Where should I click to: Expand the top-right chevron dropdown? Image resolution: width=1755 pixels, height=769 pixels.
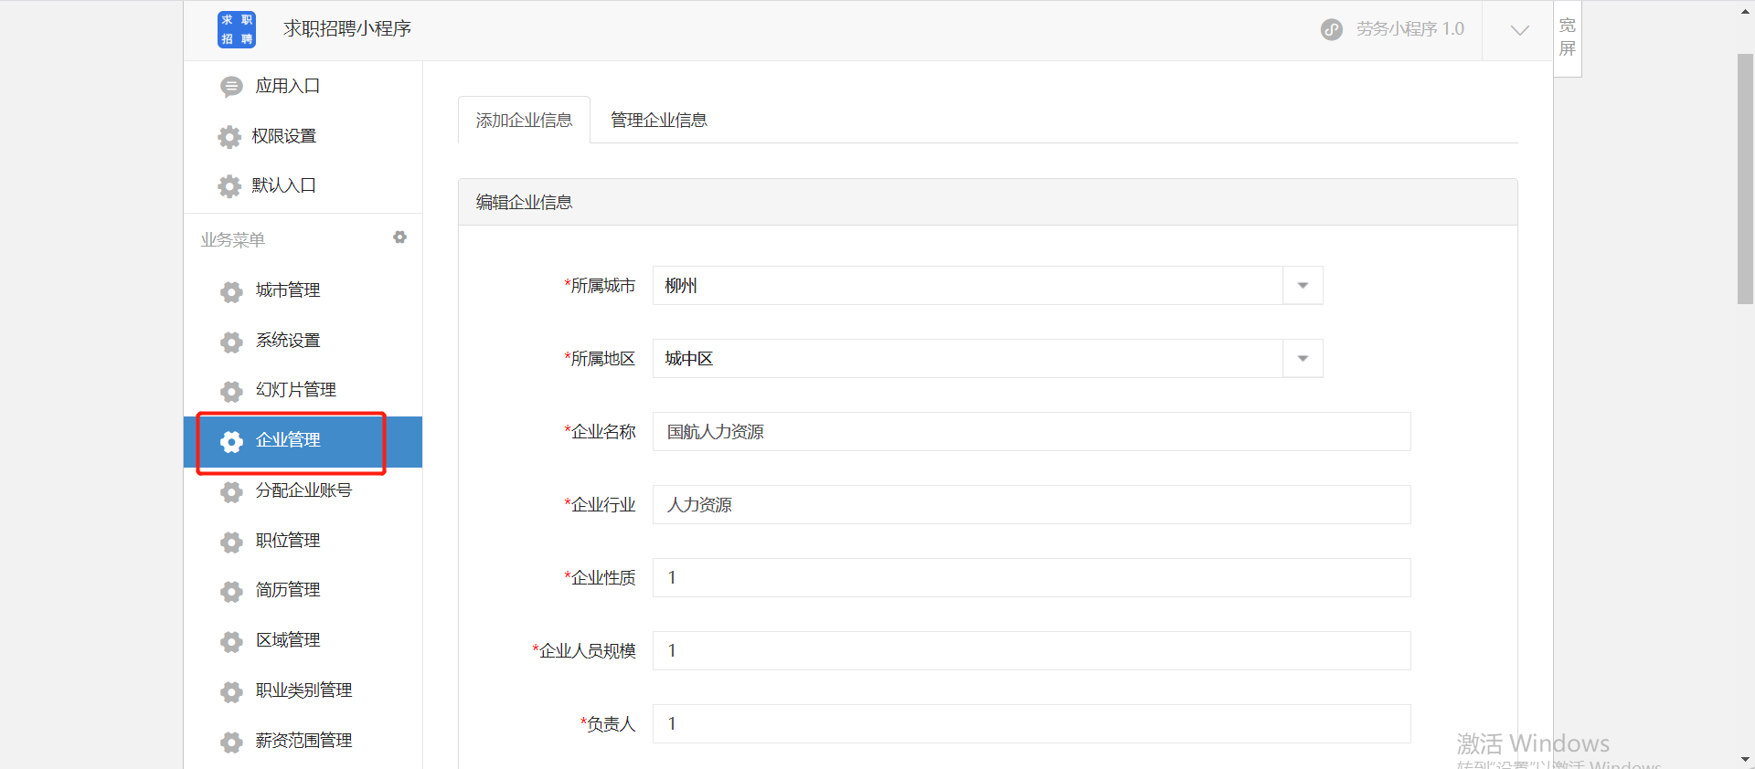[1519, 30]
